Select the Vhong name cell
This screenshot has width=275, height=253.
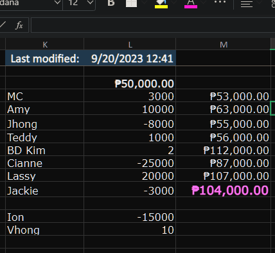click(x=44, y=229)
